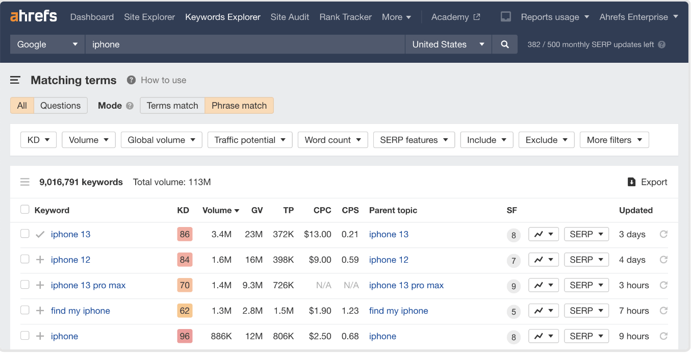The height and width of the screenshot is (353, 691).
Task: Open the SERP dropdown for 'iphone 12'
Action: [586, 259]
